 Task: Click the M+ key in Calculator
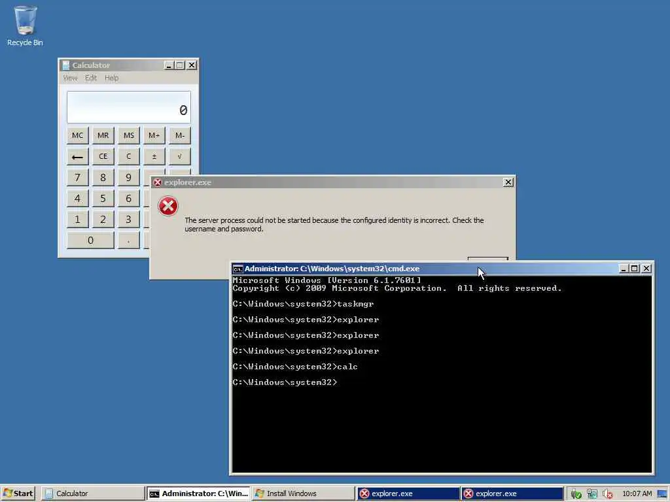pyautogui.click(x=154, y=135)
